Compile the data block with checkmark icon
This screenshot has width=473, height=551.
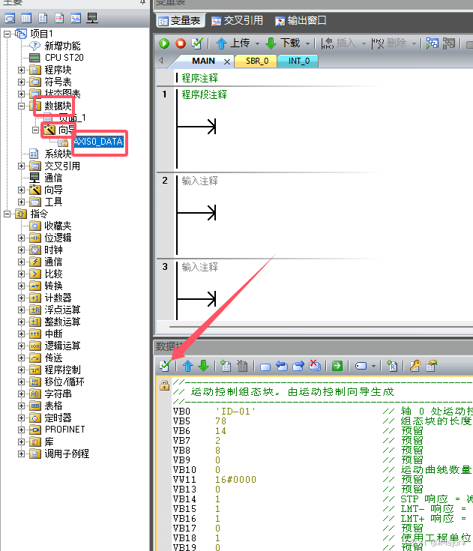[165, 366]
